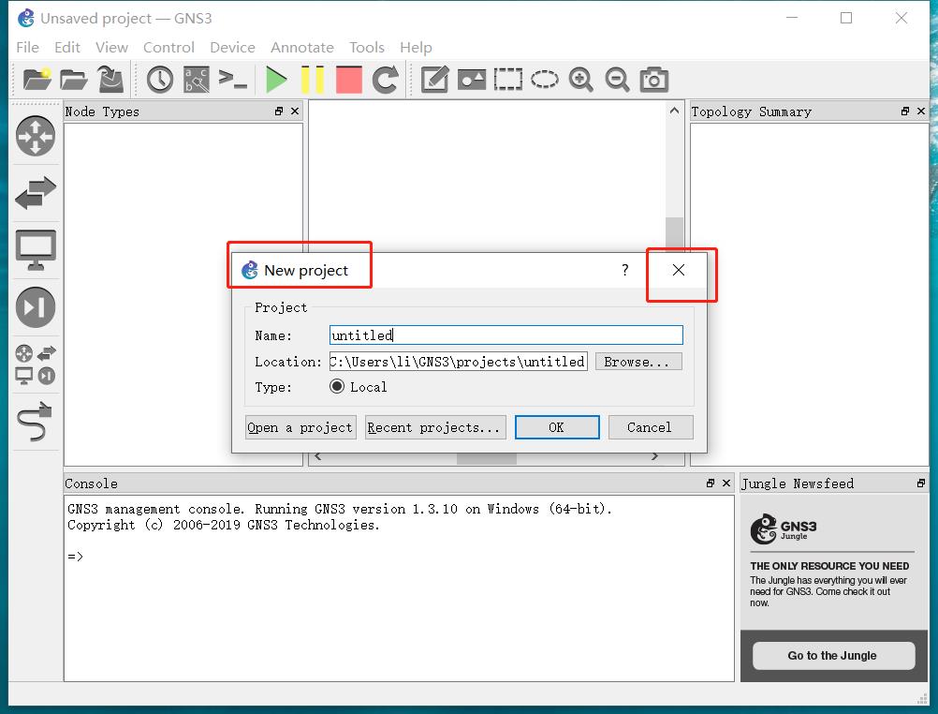Open the Annotate menu
938x714 pixels.
(x=302, y=48)
